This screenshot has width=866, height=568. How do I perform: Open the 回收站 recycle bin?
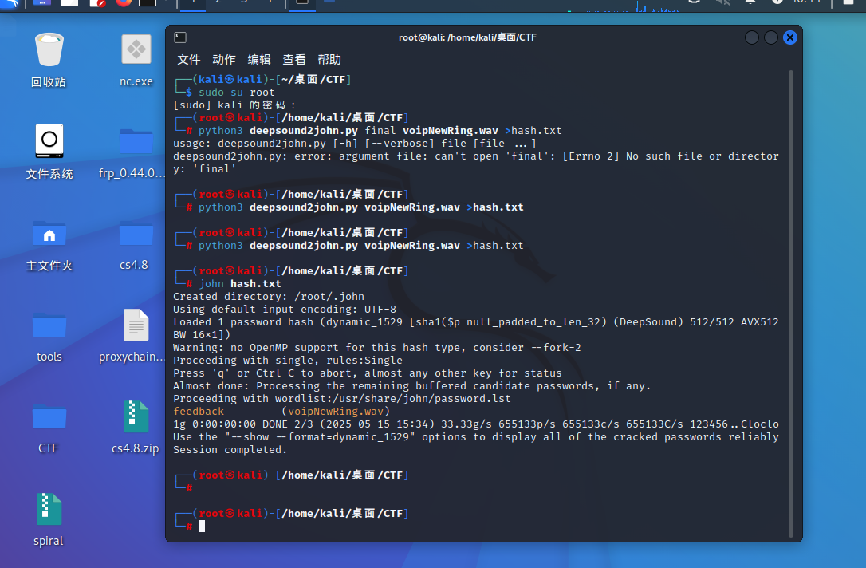click(48, 48)
